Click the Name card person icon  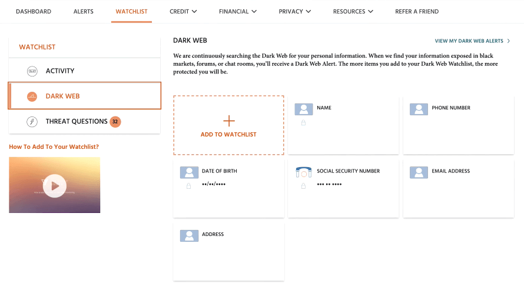click(x=303, y=109)
